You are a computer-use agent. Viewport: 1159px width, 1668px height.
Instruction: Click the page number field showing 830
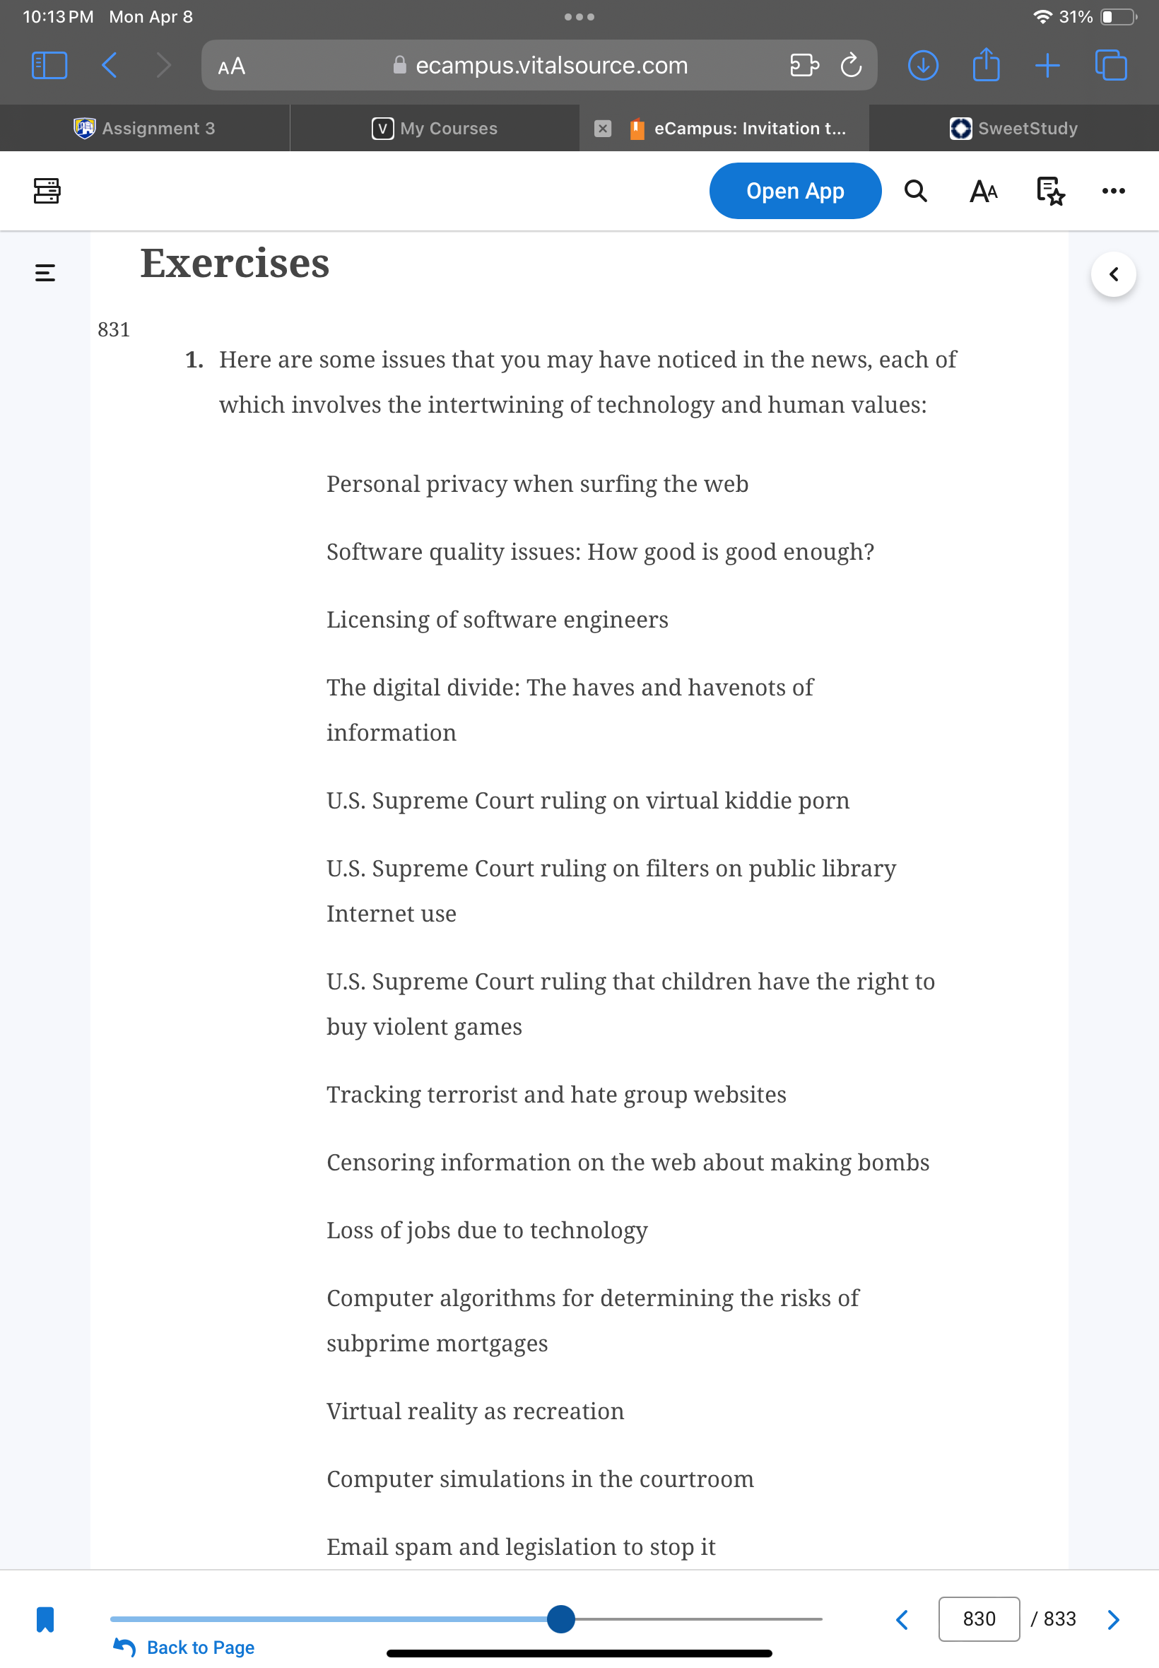click(x=979, y=1619)
